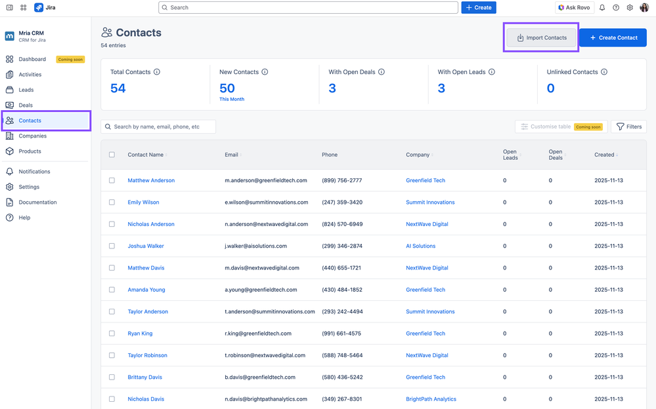Click the Products tag icon
Image resolution: width=656 pixels, height=409 pixels.
11,151
